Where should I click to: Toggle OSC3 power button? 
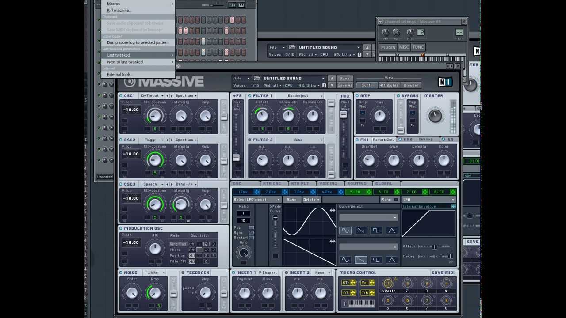(121, 184)
